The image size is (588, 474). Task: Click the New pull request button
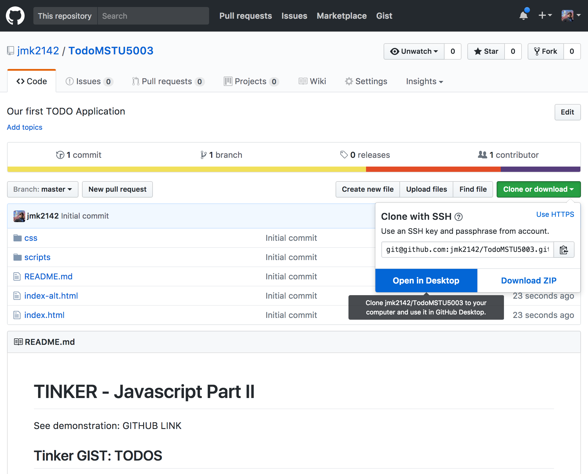click(x=117, y=189)
